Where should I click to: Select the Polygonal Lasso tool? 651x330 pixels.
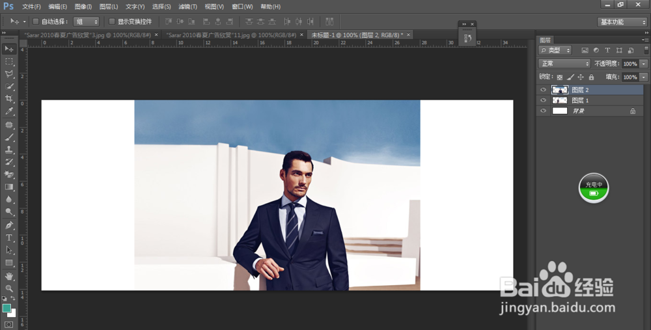pos(8,74)
